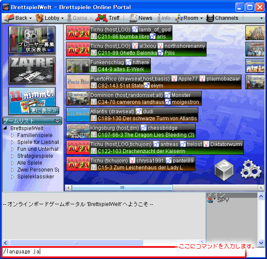
Task: Click the Treff people icon
Action: click(x=102, y=18)
